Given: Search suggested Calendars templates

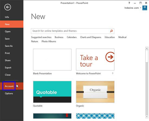Looking at the screenshot, I should click(x=72, y=37).
